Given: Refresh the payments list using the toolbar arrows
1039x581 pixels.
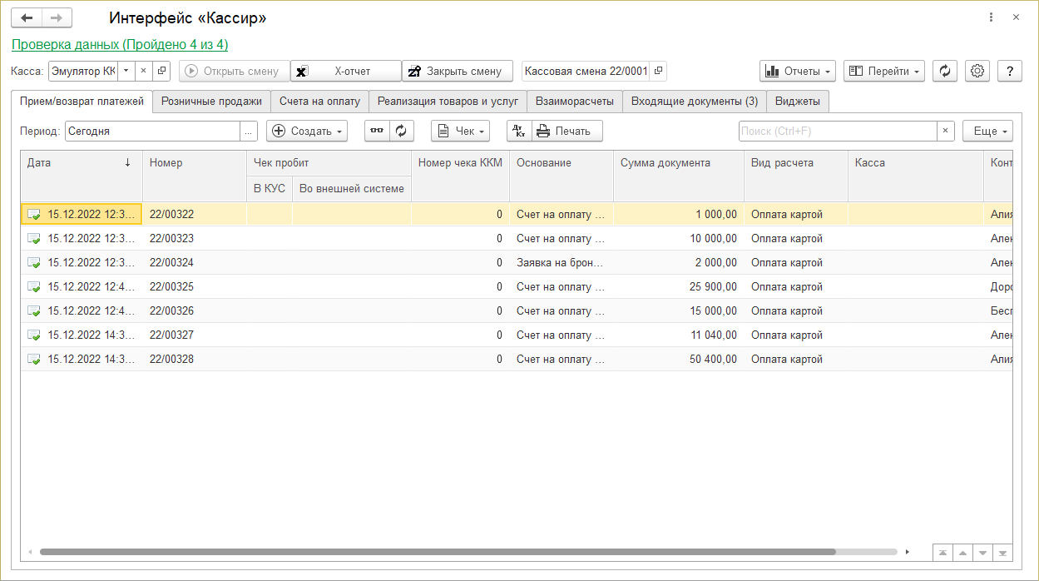Looking at the screenshot, I should pos(402,132).
